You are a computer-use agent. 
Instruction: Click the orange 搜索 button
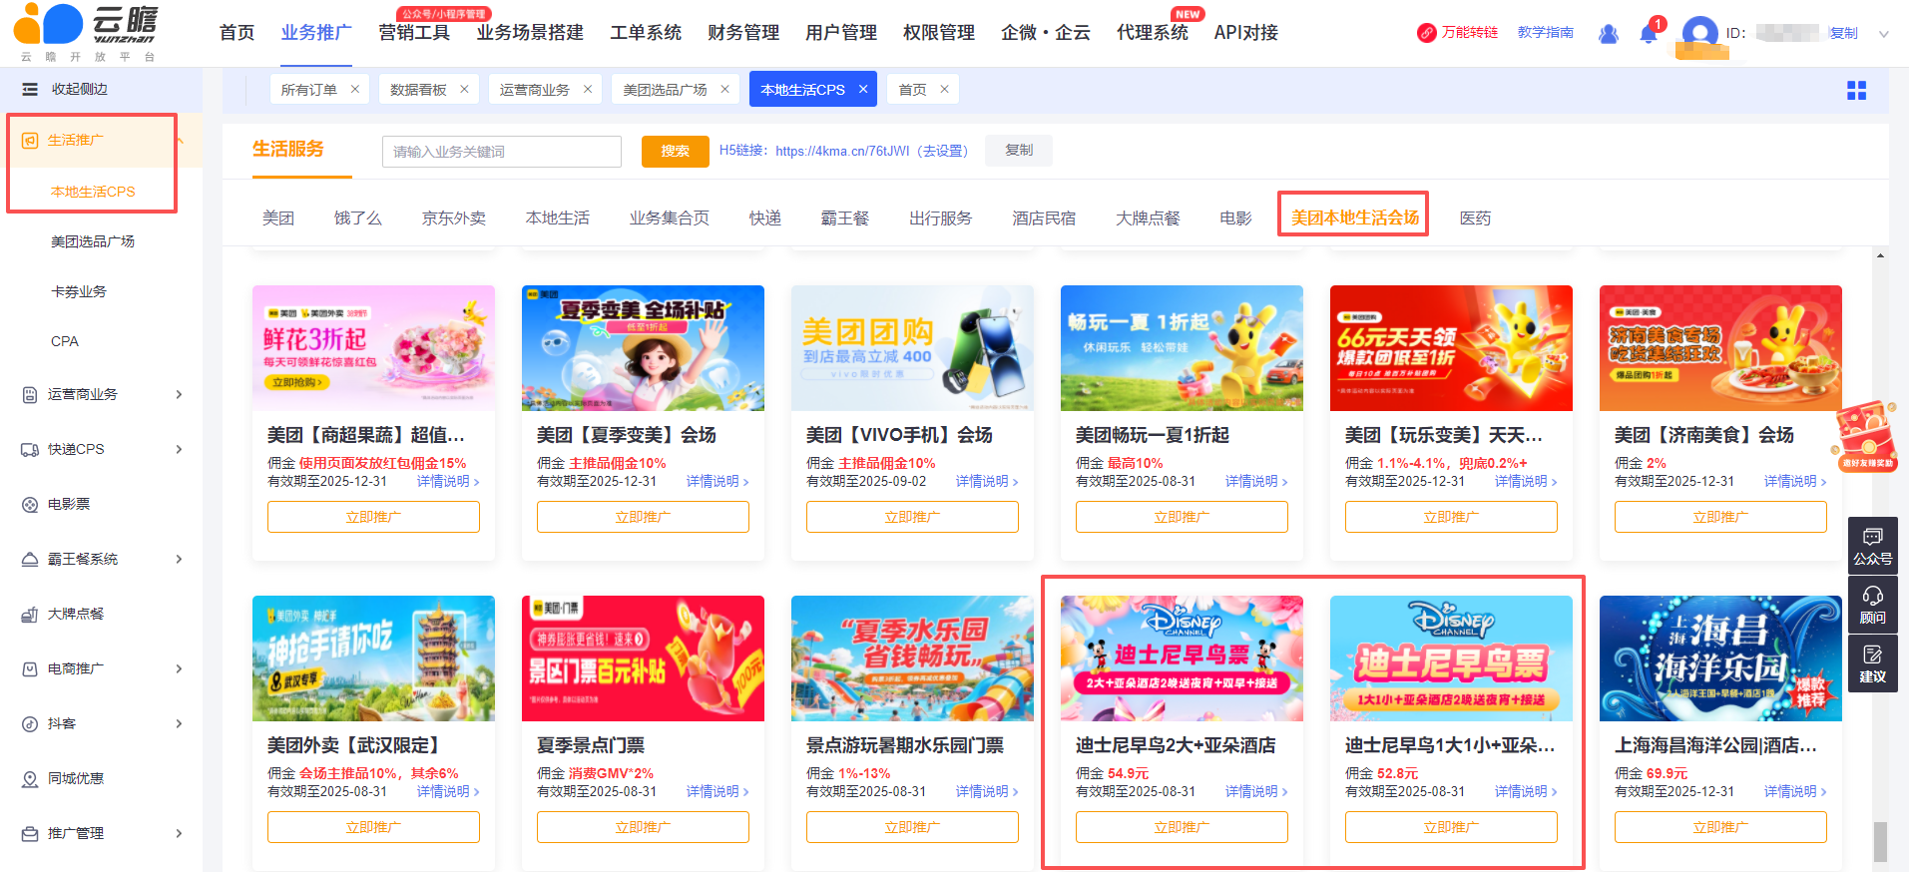pos(675,152)
